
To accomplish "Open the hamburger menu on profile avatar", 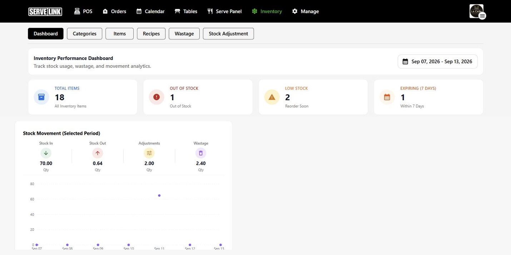I will 482,16.
